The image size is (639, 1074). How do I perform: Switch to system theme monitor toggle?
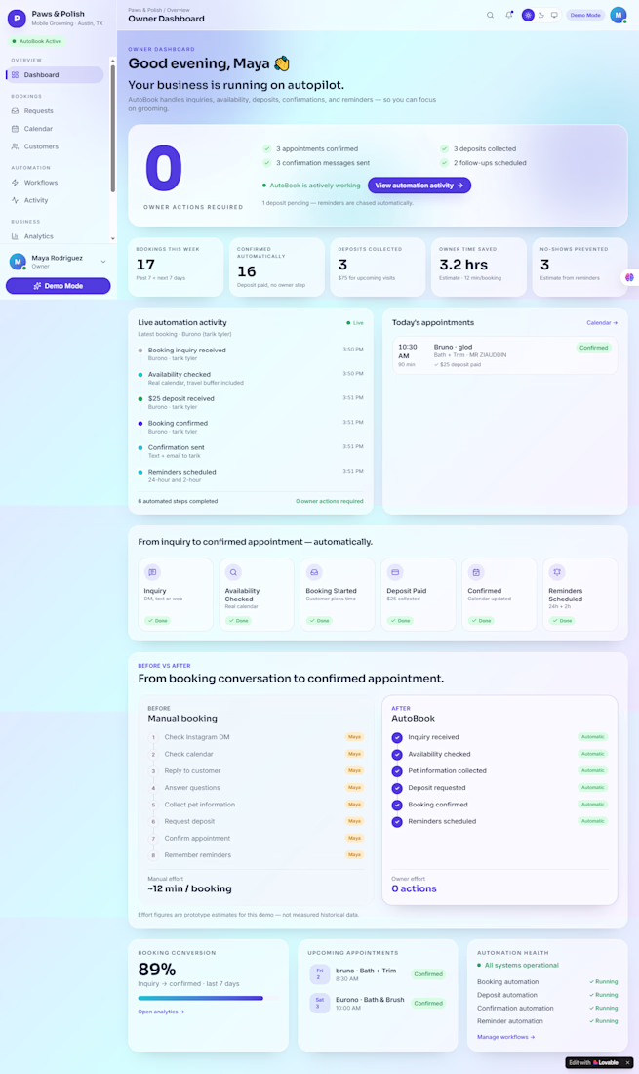coord(554,15)
